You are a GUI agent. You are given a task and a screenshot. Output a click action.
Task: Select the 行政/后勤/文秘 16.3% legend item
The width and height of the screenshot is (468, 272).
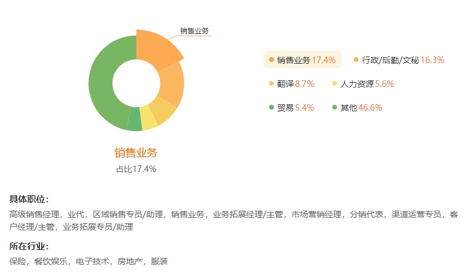[x=399, y=60]
